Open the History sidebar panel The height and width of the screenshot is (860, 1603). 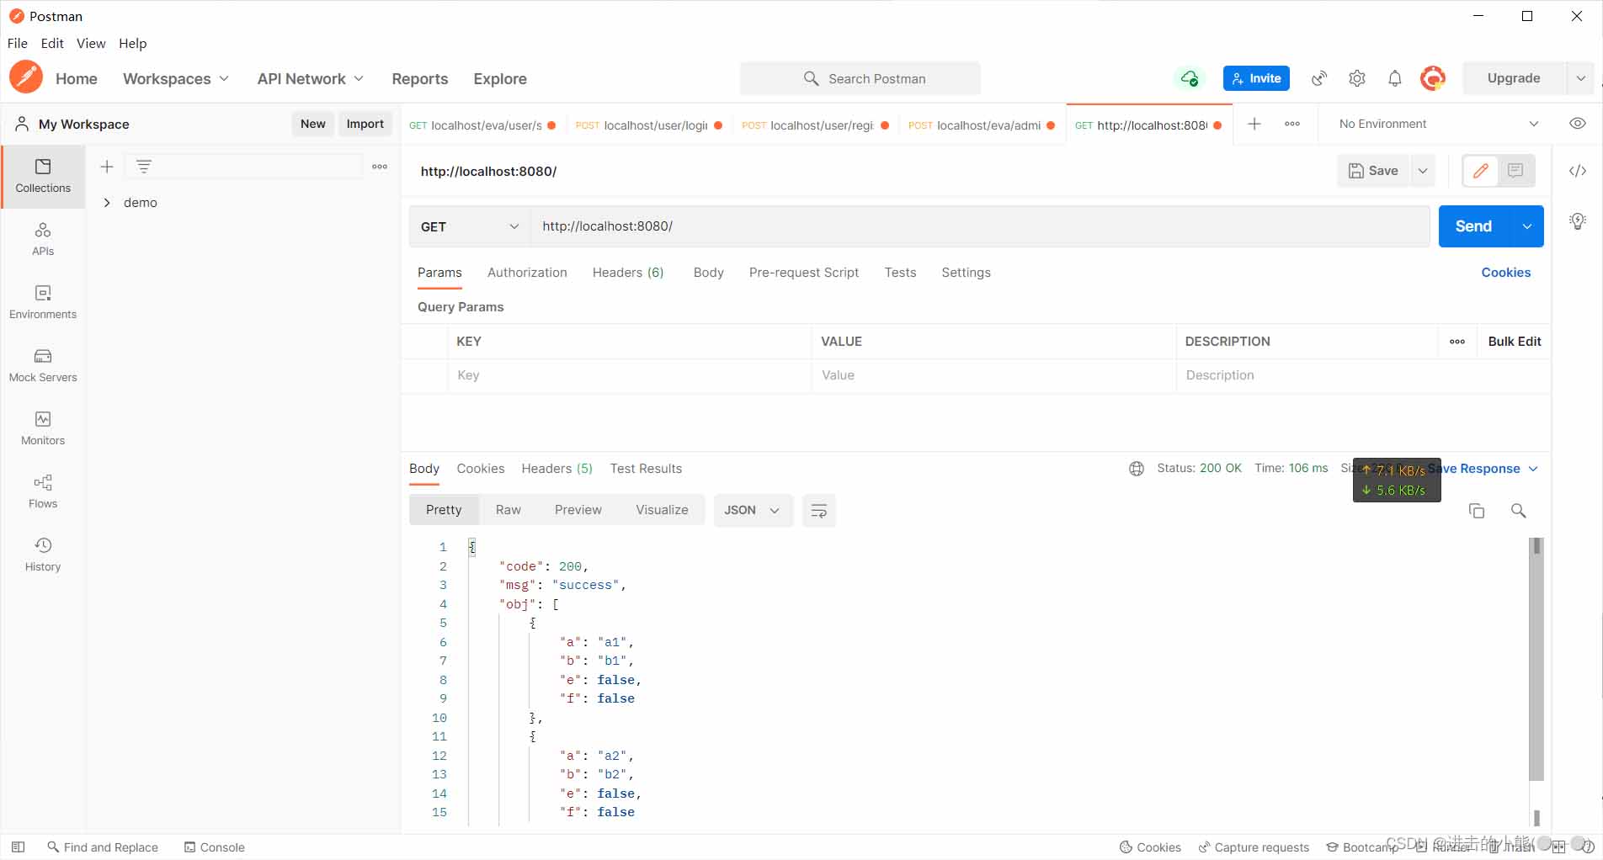[43, 555]
